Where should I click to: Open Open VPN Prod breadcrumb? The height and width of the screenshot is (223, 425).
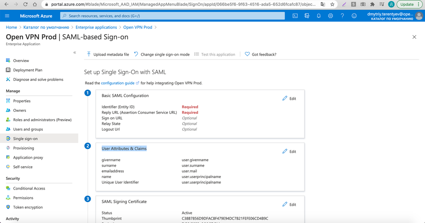pyautogui.click(x=138, y=27)
